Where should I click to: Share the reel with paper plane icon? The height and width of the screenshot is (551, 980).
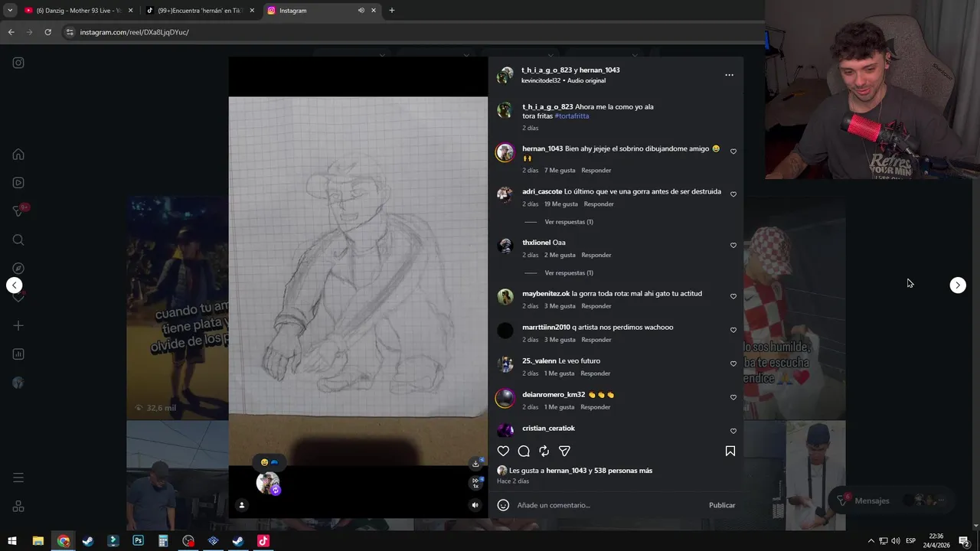point(564,452)
